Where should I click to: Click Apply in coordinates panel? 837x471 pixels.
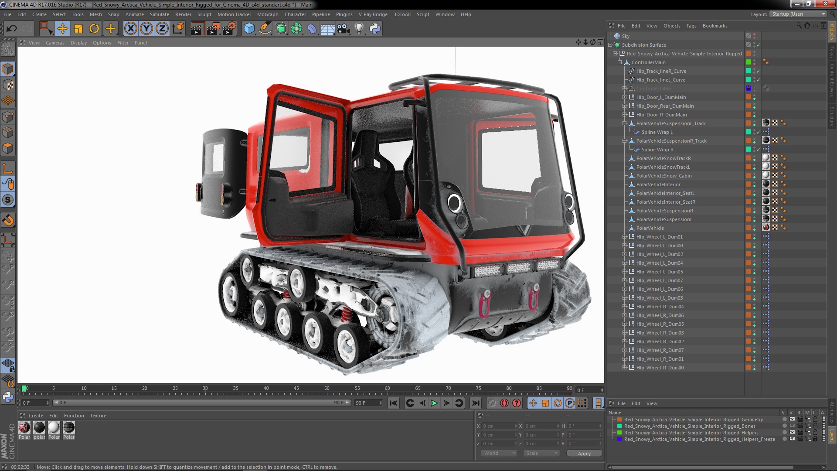584,454
